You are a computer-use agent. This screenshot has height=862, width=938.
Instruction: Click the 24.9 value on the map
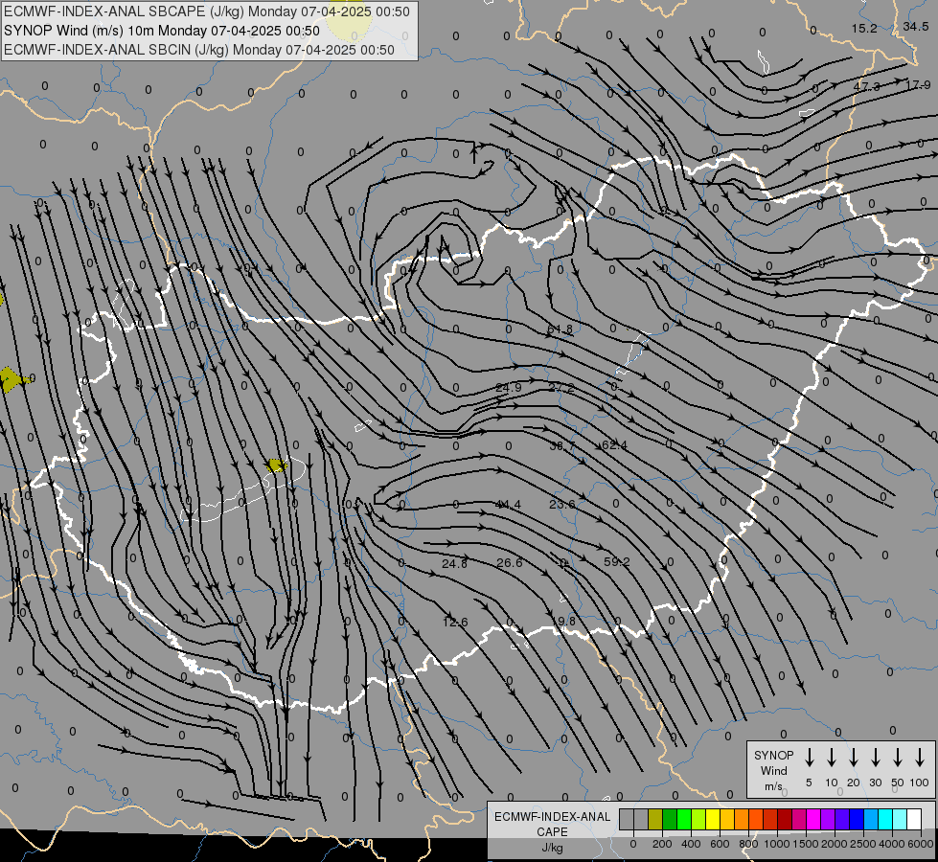point(509,388)
